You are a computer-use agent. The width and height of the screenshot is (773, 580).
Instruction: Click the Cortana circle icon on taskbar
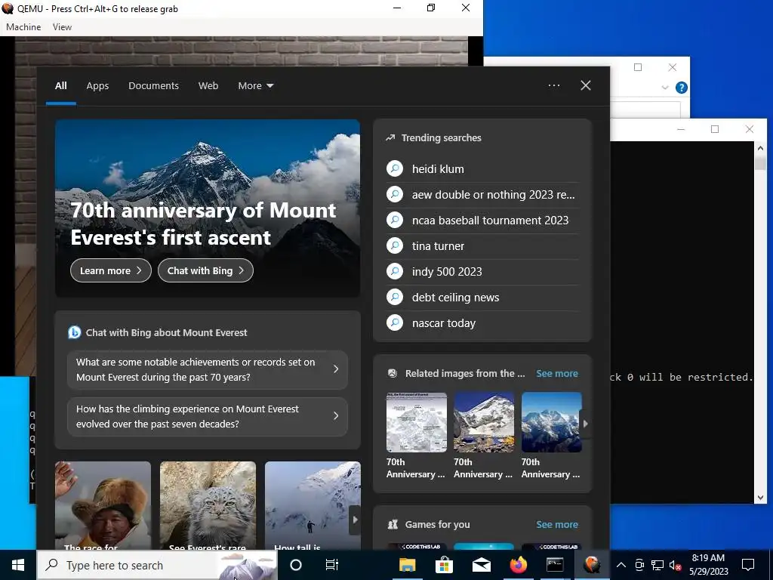tap(296, 565)
